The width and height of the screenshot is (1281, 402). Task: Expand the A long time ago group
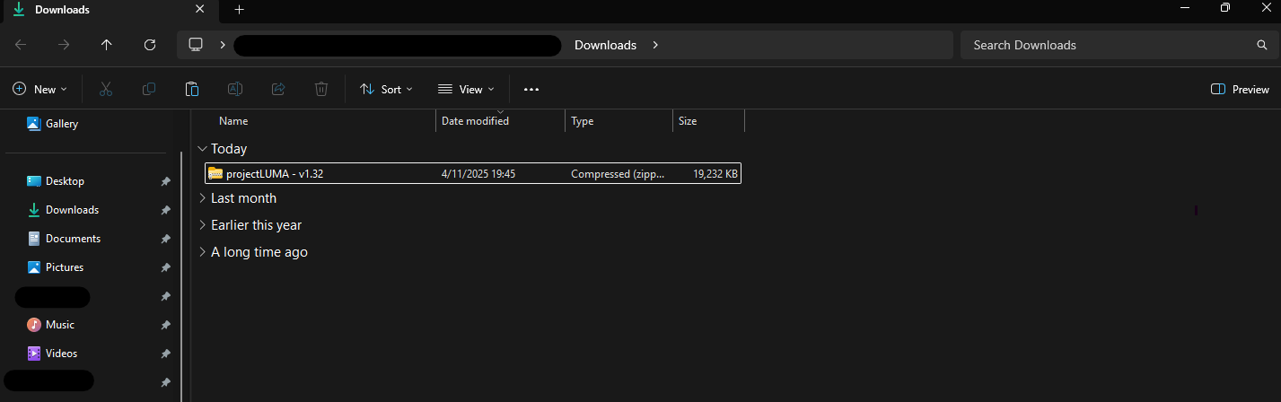click(x=202, y=252)
